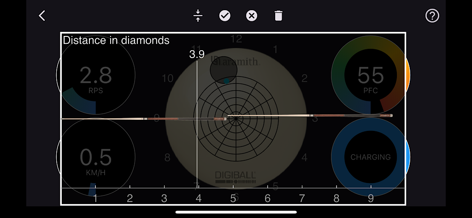Tap the 0.5 KM/H speed gauge
472x218 pixels.
(96, 157)
